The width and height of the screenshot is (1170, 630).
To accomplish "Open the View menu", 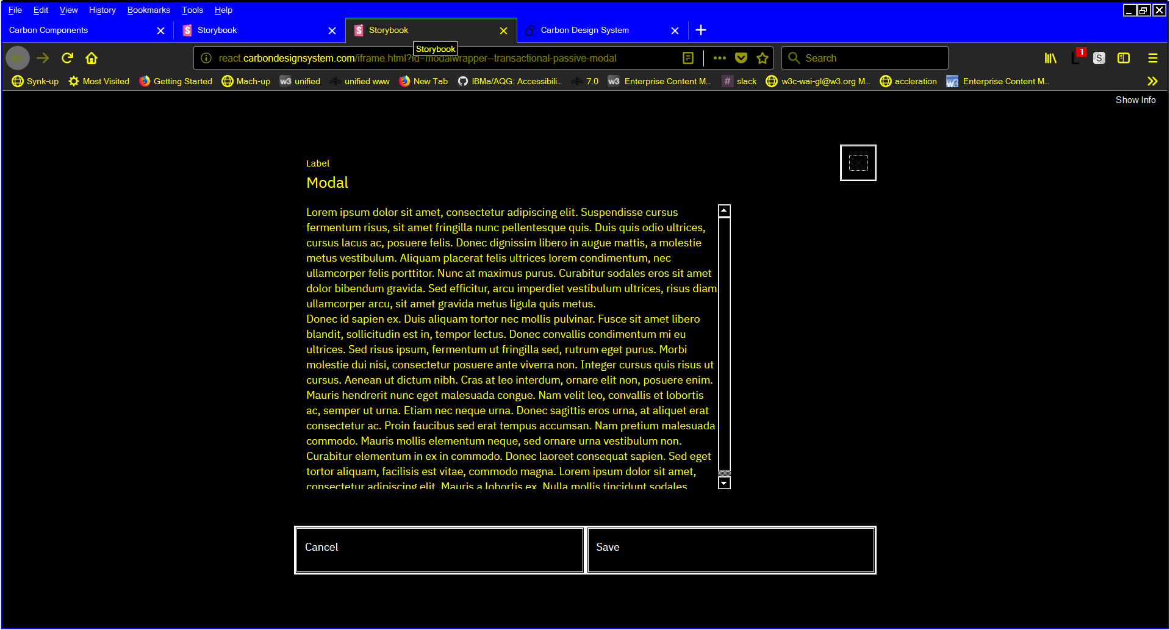I will click(68, 10).
